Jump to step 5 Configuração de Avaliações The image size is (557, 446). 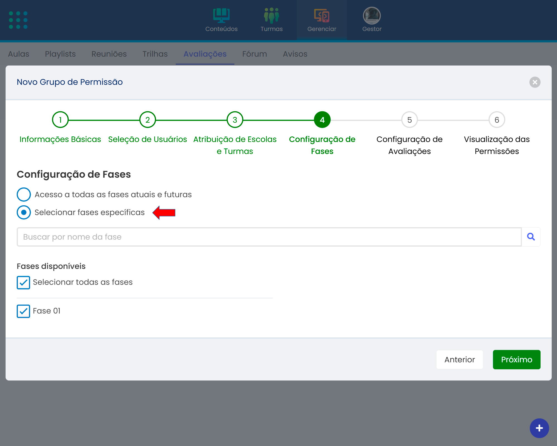pyautogui.click(x=409, y=120)
